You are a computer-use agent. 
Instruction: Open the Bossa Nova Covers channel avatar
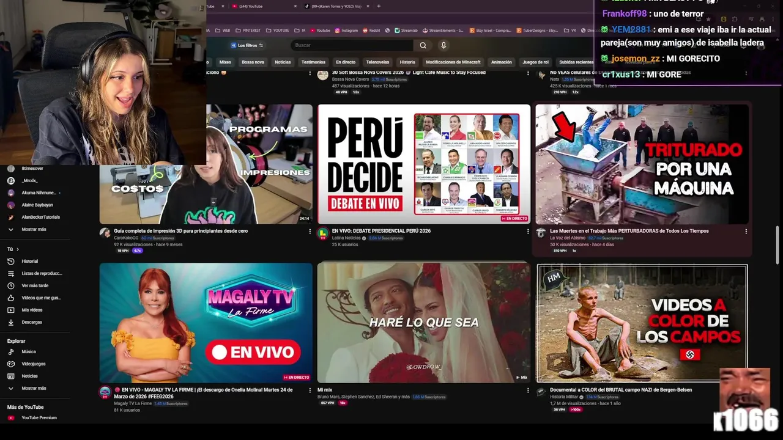click(x=322, y=75)
